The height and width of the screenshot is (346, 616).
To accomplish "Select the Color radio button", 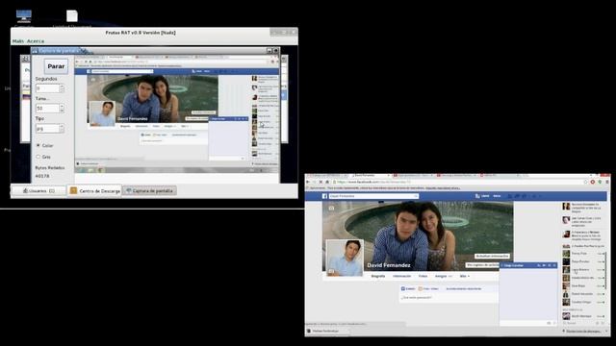I will click(38, 145).
